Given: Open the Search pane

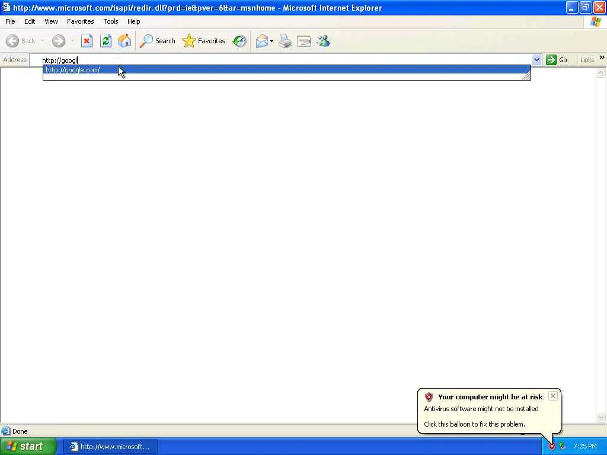Looking at the screenshot, I should pos(158,41).
